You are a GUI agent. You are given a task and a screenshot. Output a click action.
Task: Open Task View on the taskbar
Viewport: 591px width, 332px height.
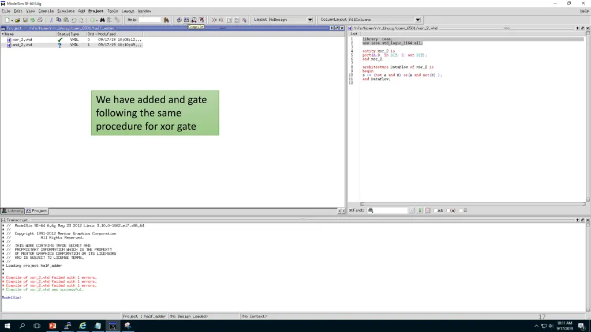coord(37,326)
